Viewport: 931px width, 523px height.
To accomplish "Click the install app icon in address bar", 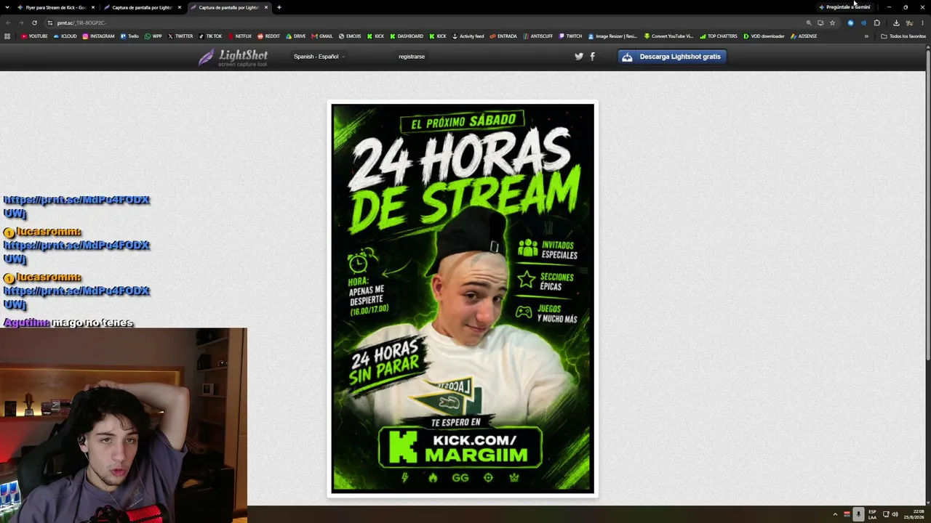I will pos(820,23).
